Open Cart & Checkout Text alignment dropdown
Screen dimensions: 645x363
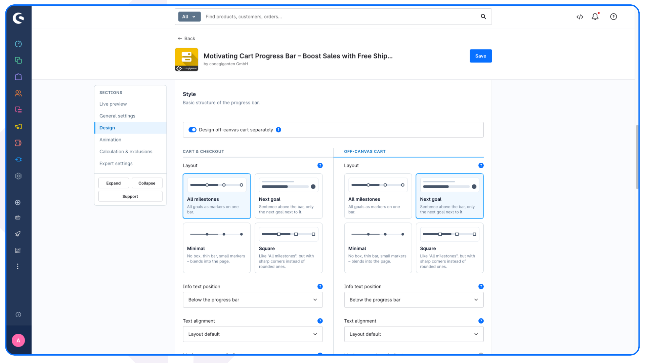pos(253,334)
